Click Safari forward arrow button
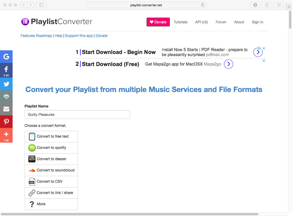Viewport: 292px width, 216px height. (x=30, y=5)
